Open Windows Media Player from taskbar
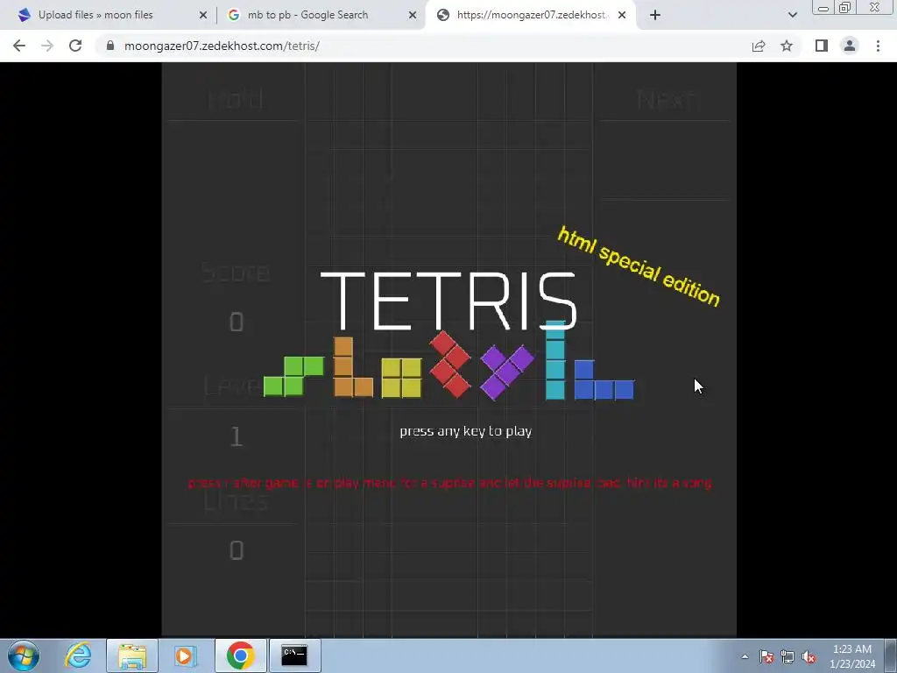Image resolution: width=897 pixels, height=673 pixels. pyautogui.click(x=185, y=655)
